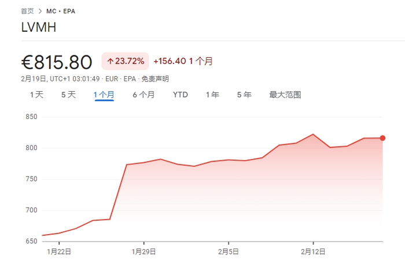The width and height of the screenshot is (405, 263).
Task: Click the 2月12日 label on the date axis
Action: 313,251
